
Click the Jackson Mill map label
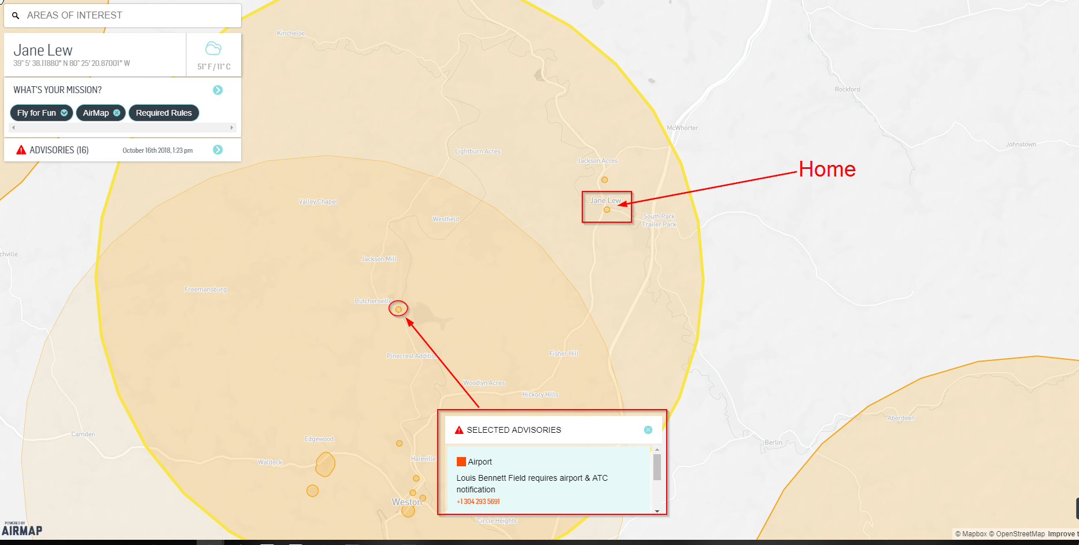[x=379, y=259]
